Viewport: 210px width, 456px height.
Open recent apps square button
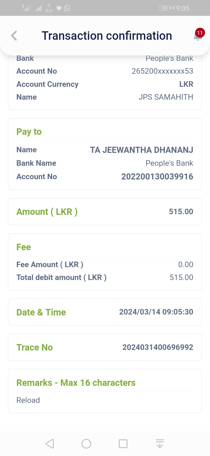123,444
